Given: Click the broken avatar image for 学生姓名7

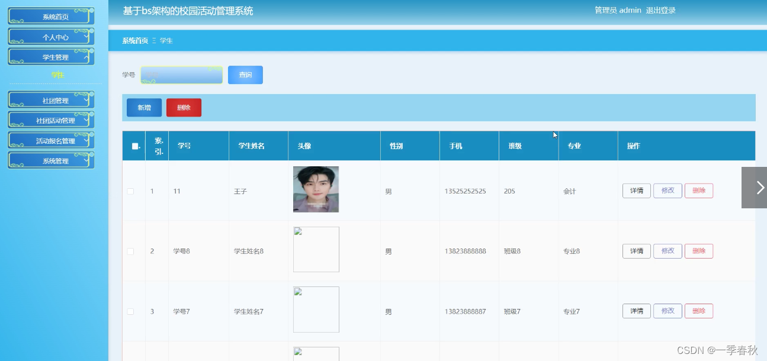Looking at the screenshot, I should pos(316,310).
